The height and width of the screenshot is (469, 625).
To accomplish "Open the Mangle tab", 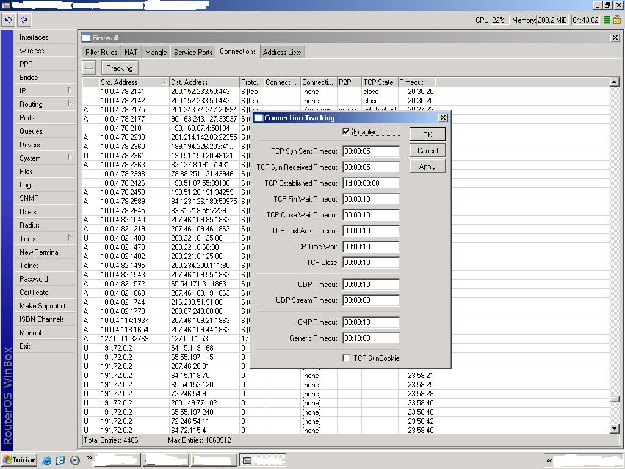I will pyautogui.click(x=156, y=53).
